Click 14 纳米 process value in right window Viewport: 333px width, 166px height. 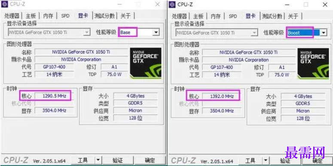pyautogui.click(x=222, y=75)
